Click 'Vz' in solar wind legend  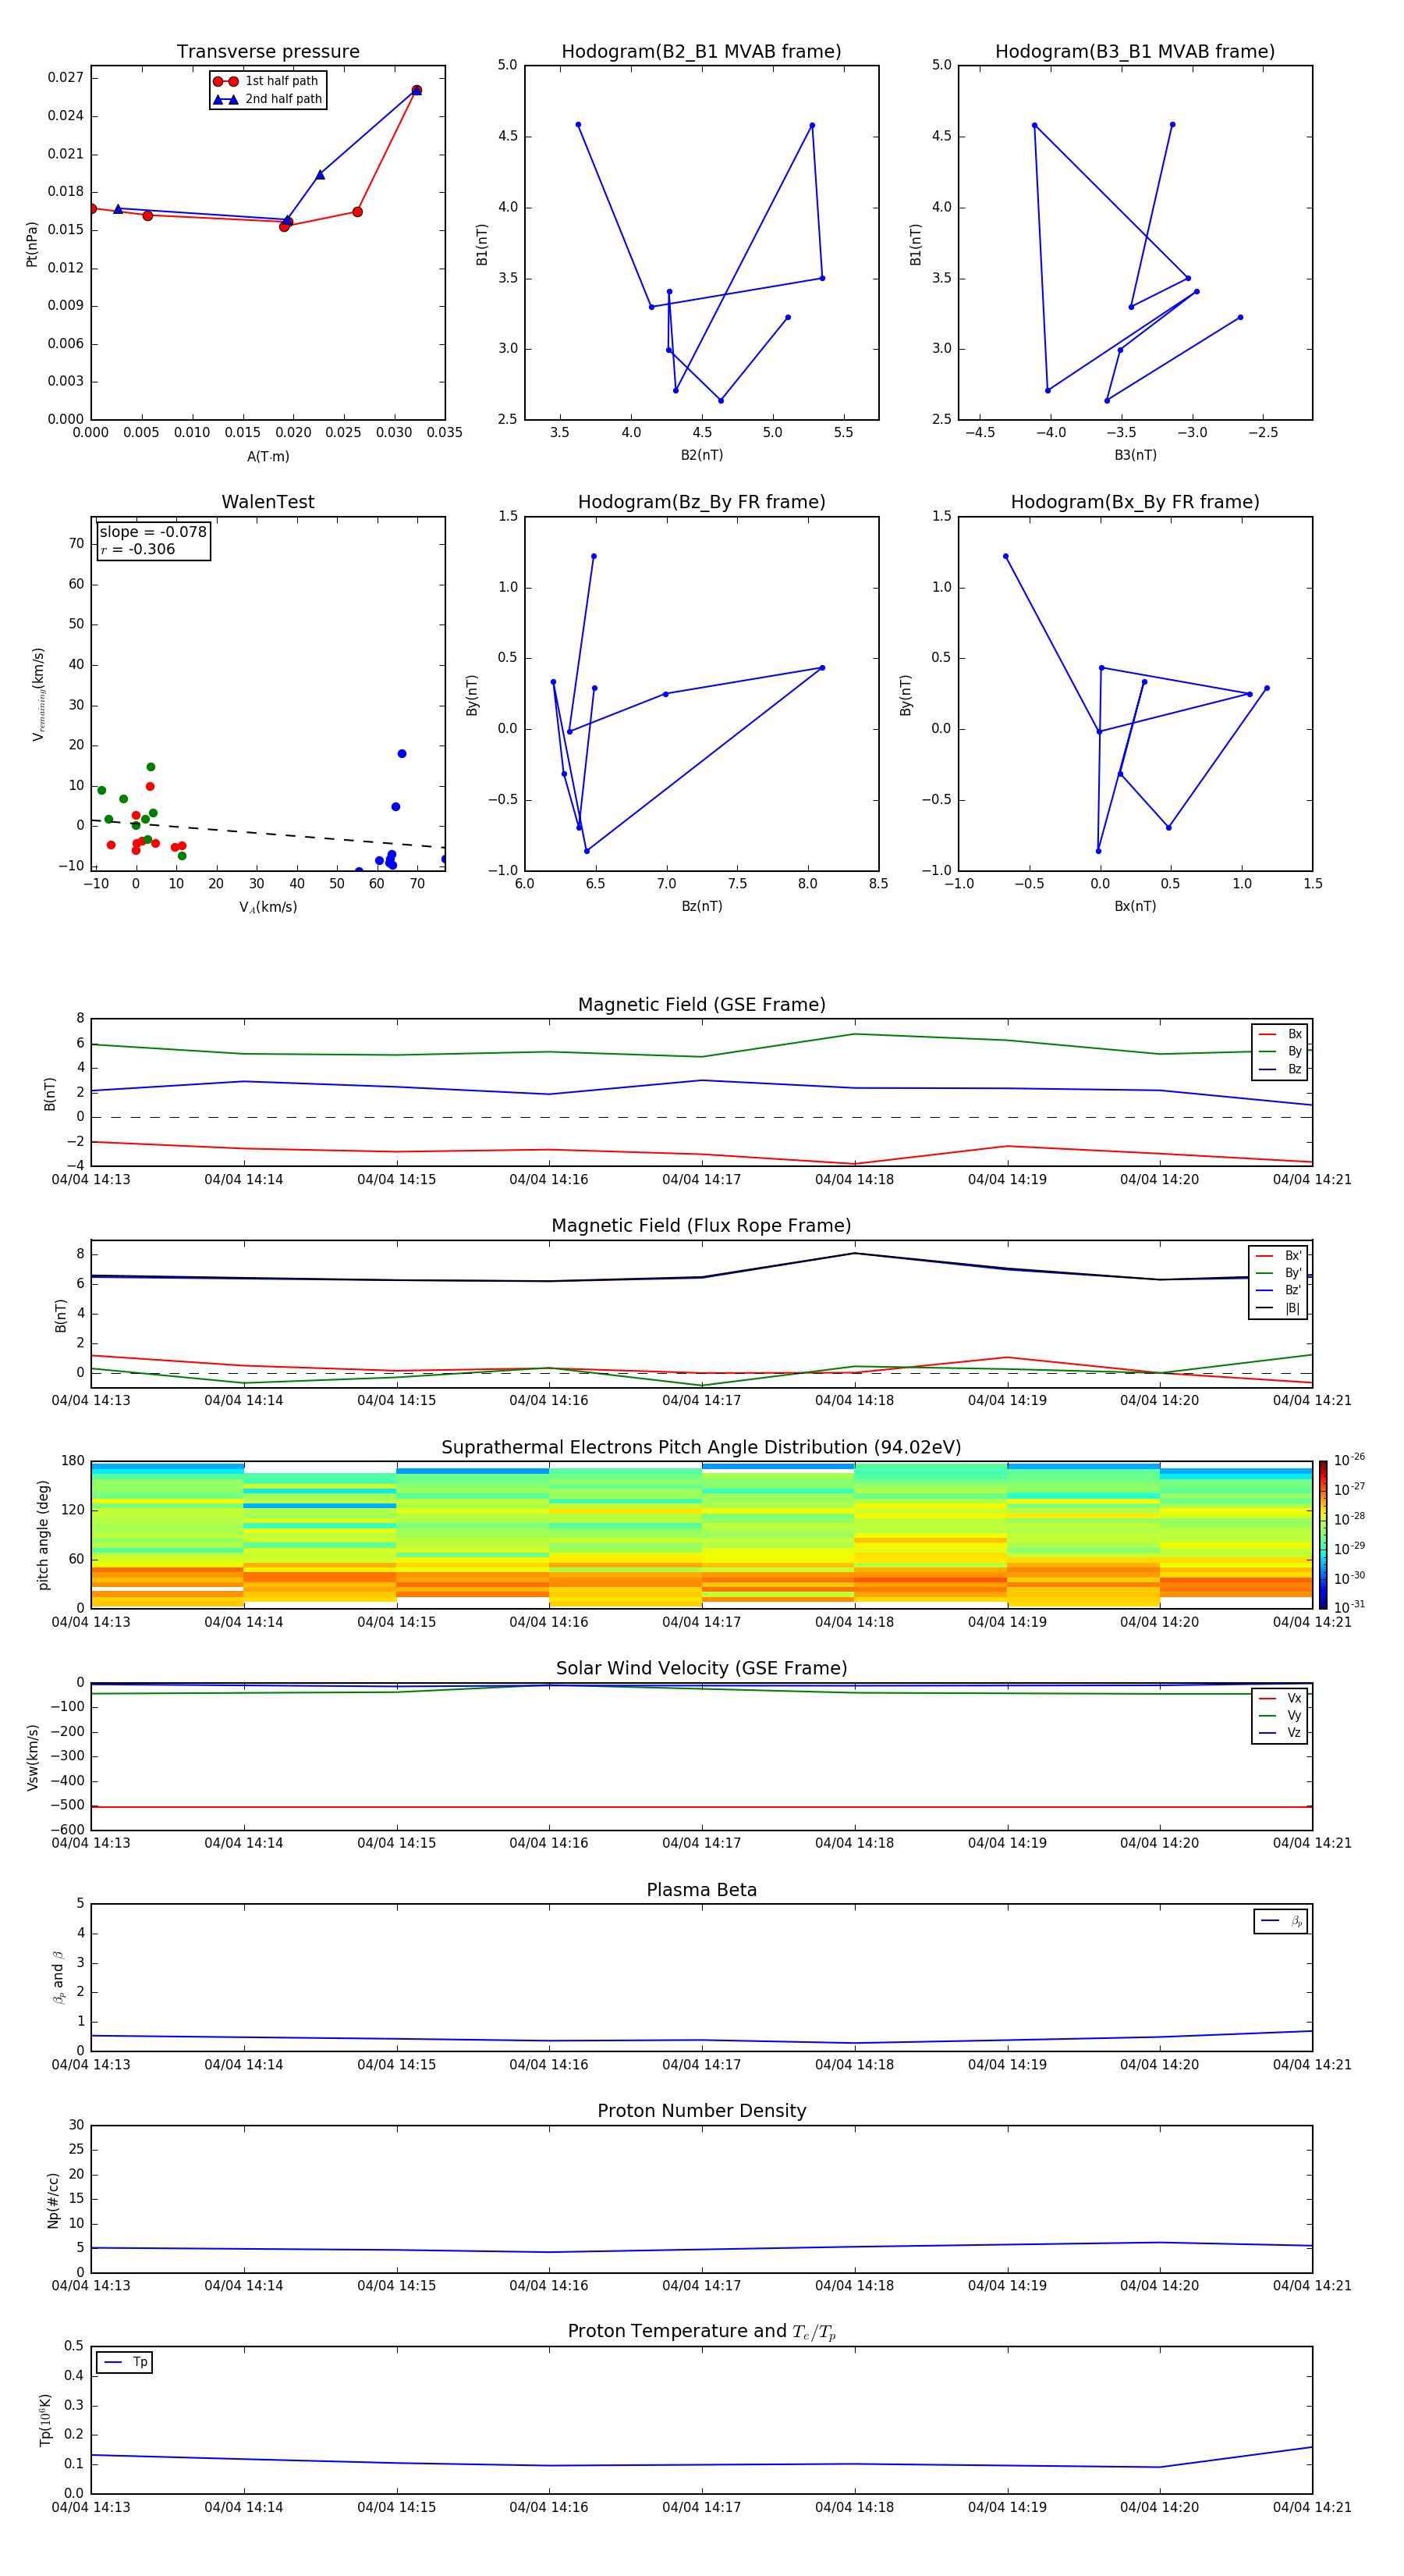point(1294,1733)
